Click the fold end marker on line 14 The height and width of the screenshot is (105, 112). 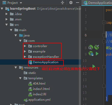click(104, 86)
